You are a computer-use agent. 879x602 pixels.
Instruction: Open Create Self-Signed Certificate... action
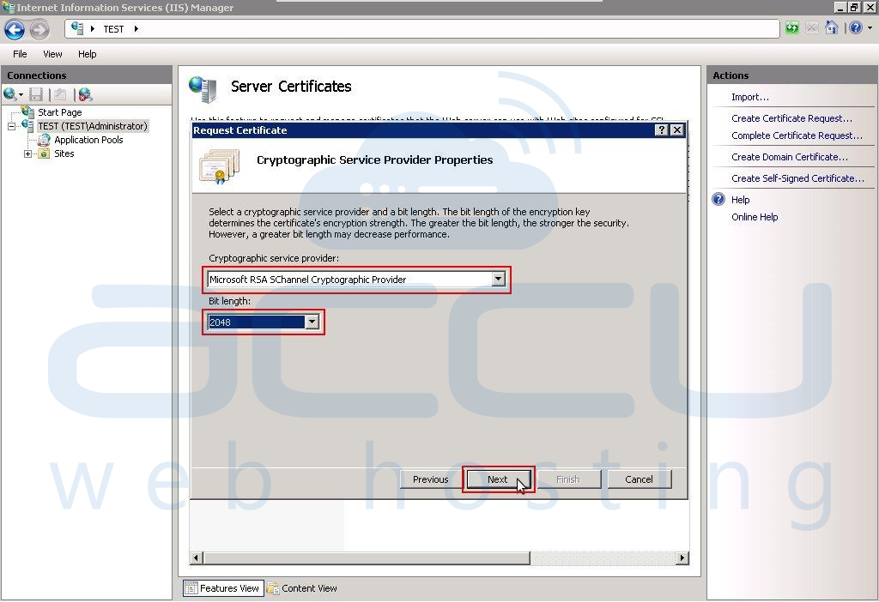click(x=797, y=178)
